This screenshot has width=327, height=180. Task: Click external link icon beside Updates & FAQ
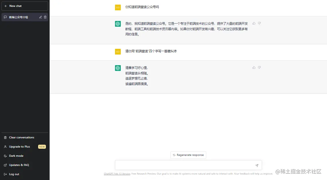tap(5, 165)
